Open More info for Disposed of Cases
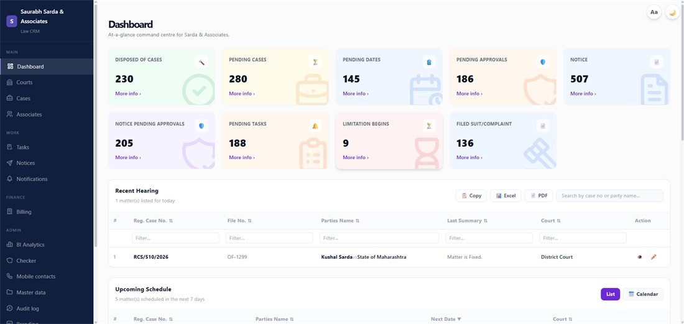 128,94
